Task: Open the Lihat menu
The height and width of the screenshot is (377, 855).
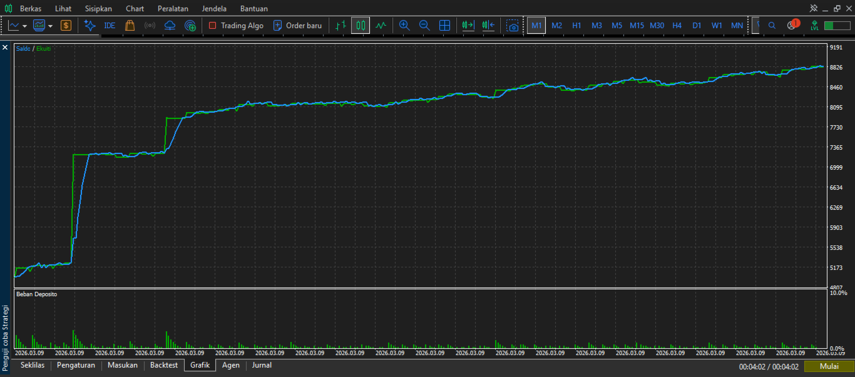Action: (63, 9)
